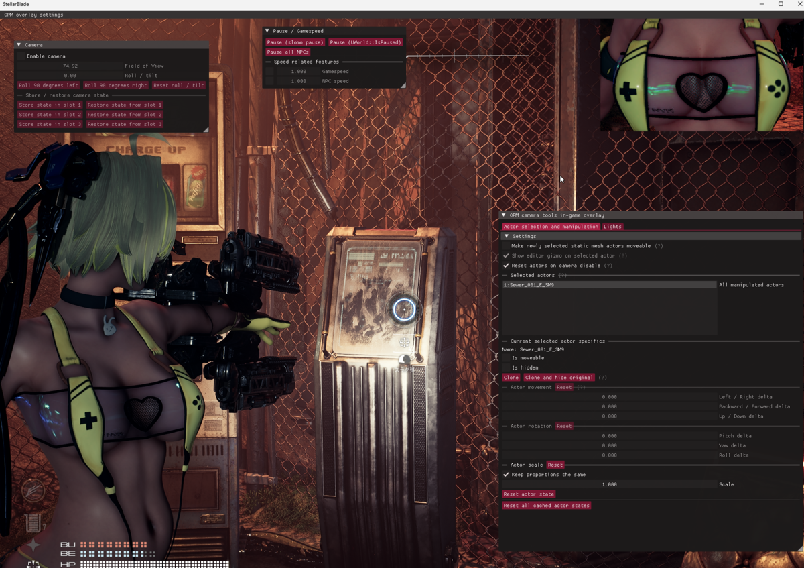Click the Camera panel resize grip
The width and height of the screenshot is (804, 568).
point(206,129)
